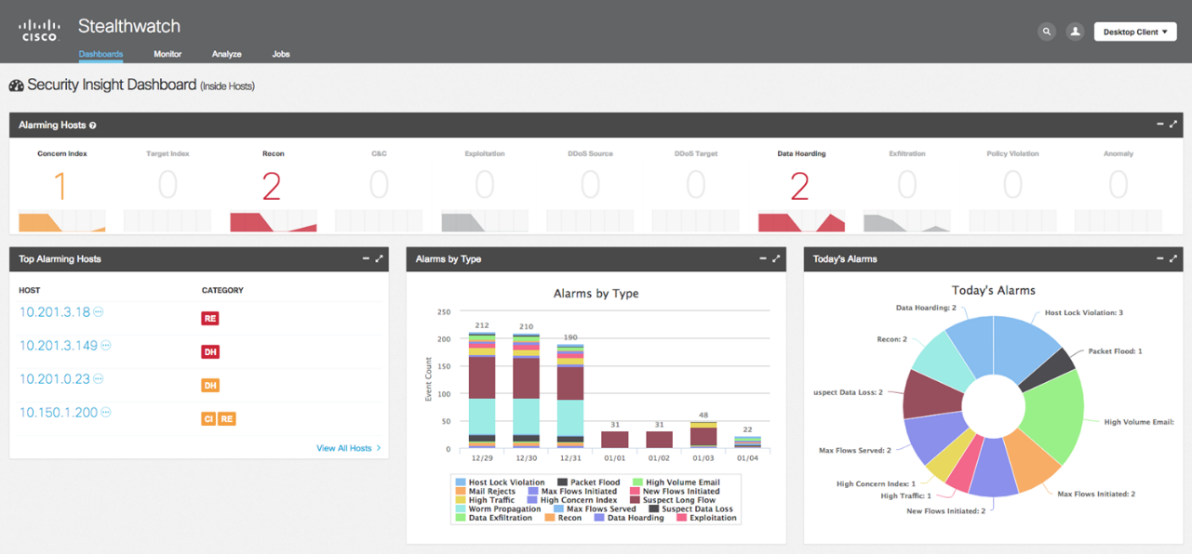Select the Policy Violation zero count

[1012, 186]
